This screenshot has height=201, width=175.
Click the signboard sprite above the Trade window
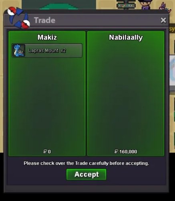click(126, 4)
